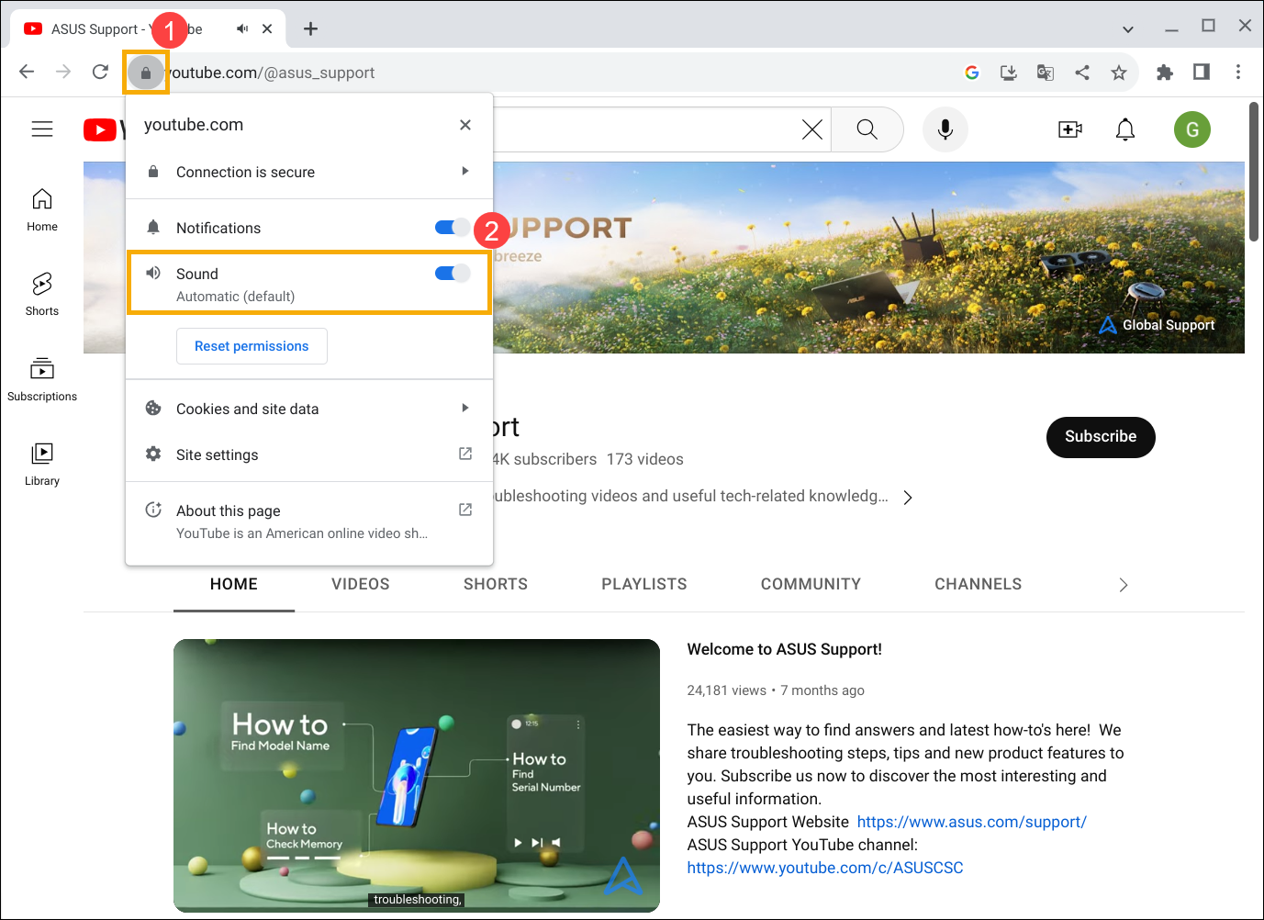Open About this page
The height and width of the screenshot is (920, 1264).
pyautogui.click(x=309, y=521)
